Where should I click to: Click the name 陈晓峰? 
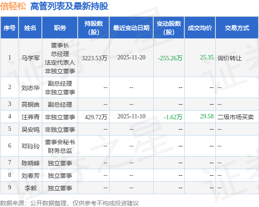[x=31, y=163]
